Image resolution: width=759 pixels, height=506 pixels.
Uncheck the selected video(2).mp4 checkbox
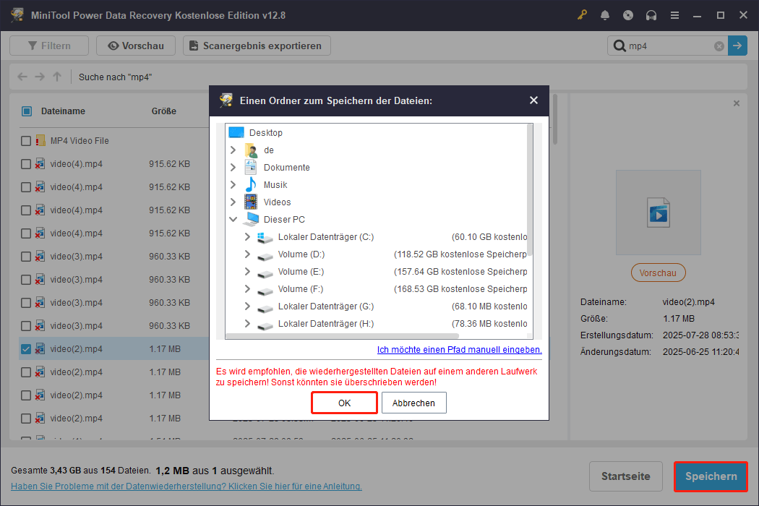[x=26, y=349]
